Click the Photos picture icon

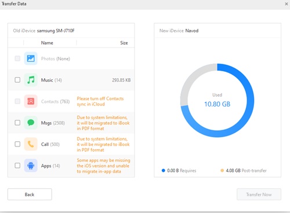pyautogui.click(x=31, y=58)
